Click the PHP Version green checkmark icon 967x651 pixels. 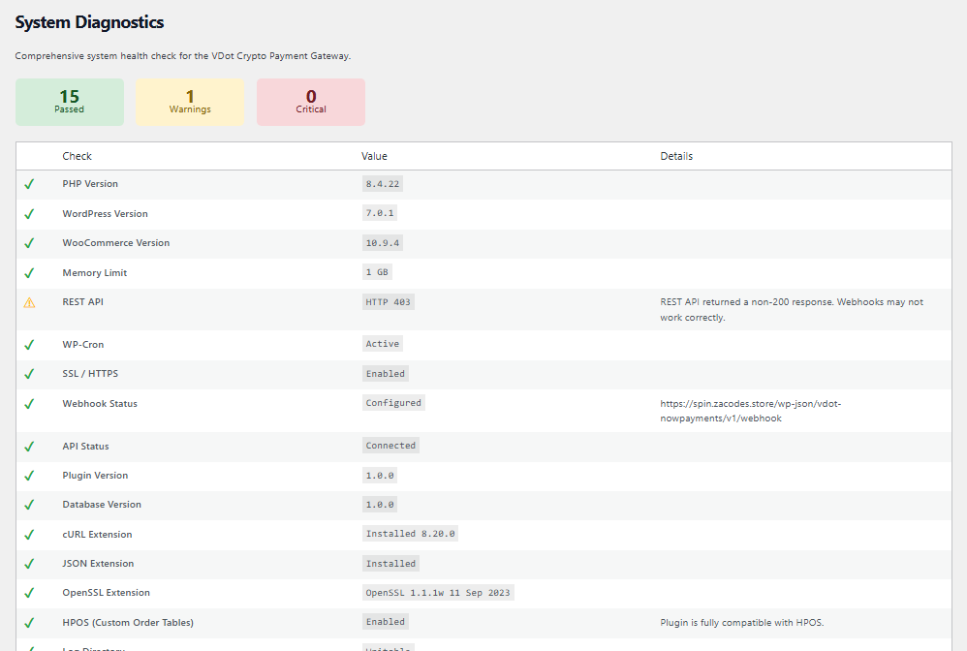point(29,184)
